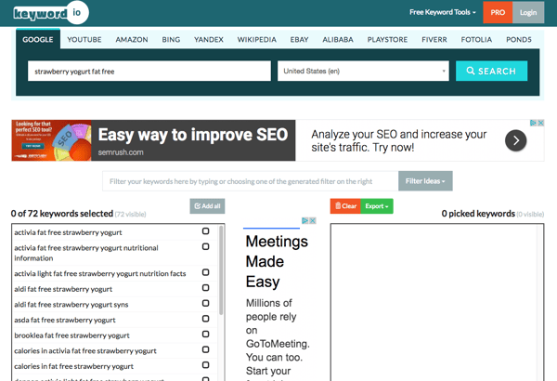The image size is (557, 381).
Task: Click the Login button
Action: pyautogui.click(x=527, y=13)
